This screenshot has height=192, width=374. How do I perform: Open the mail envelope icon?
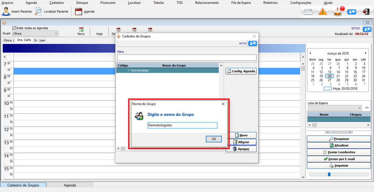(308, 12)
